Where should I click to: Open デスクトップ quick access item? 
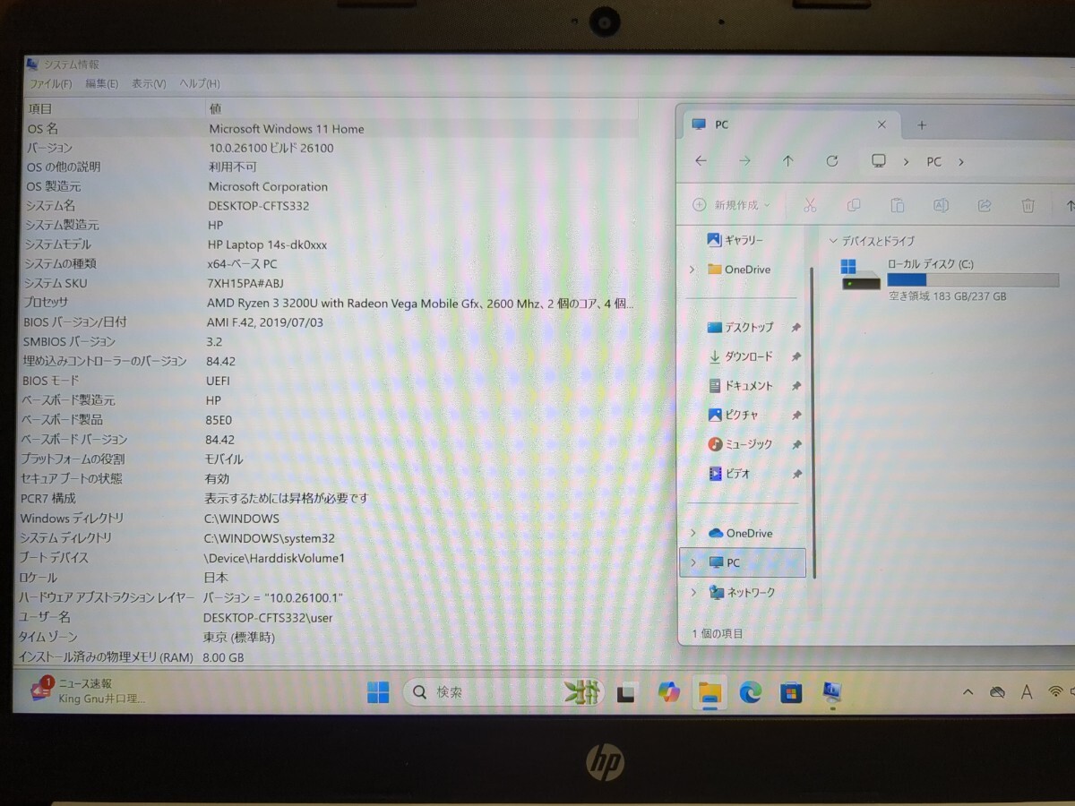[740, 327]
